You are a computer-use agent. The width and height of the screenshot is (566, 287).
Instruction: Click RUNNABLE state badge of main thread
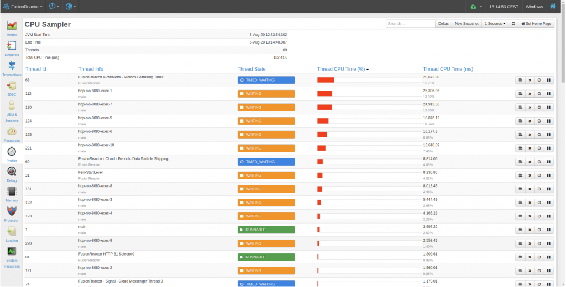pyautogui.click(x=266, y=230)
